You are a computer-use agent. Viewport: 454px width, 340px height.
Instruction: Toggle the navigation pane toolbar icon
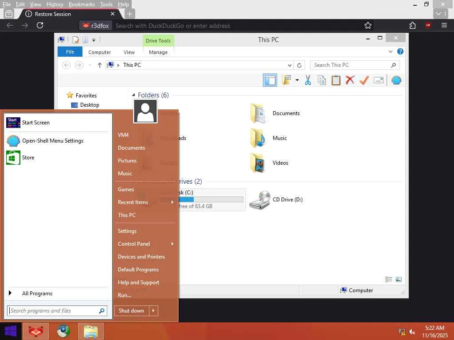[x=270, y=80]
